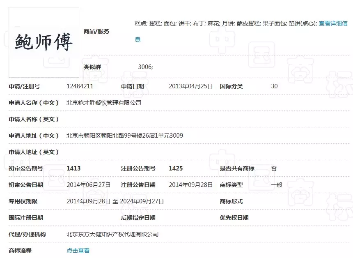Click the applicant address in 朝阳区
The height and width of the screenshot is (258, 353).
click(x=125, y=136)
